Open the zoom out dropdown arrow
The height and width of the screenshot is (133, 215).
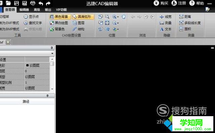pos(118,23)
